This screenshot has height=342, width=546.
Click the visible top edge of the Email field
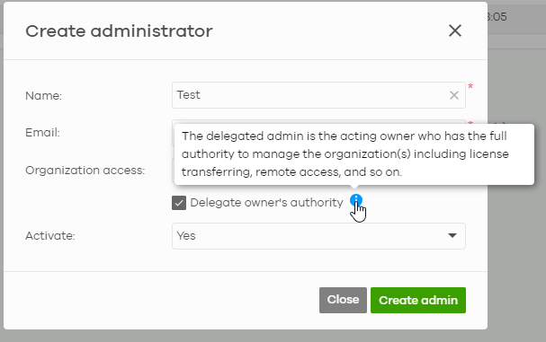318,122
